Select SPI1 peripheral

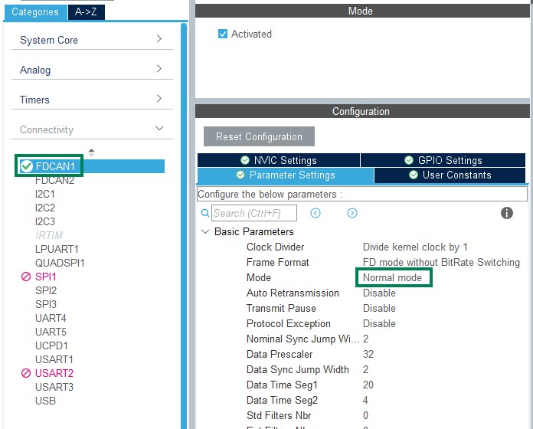click(x=45, y=277)
